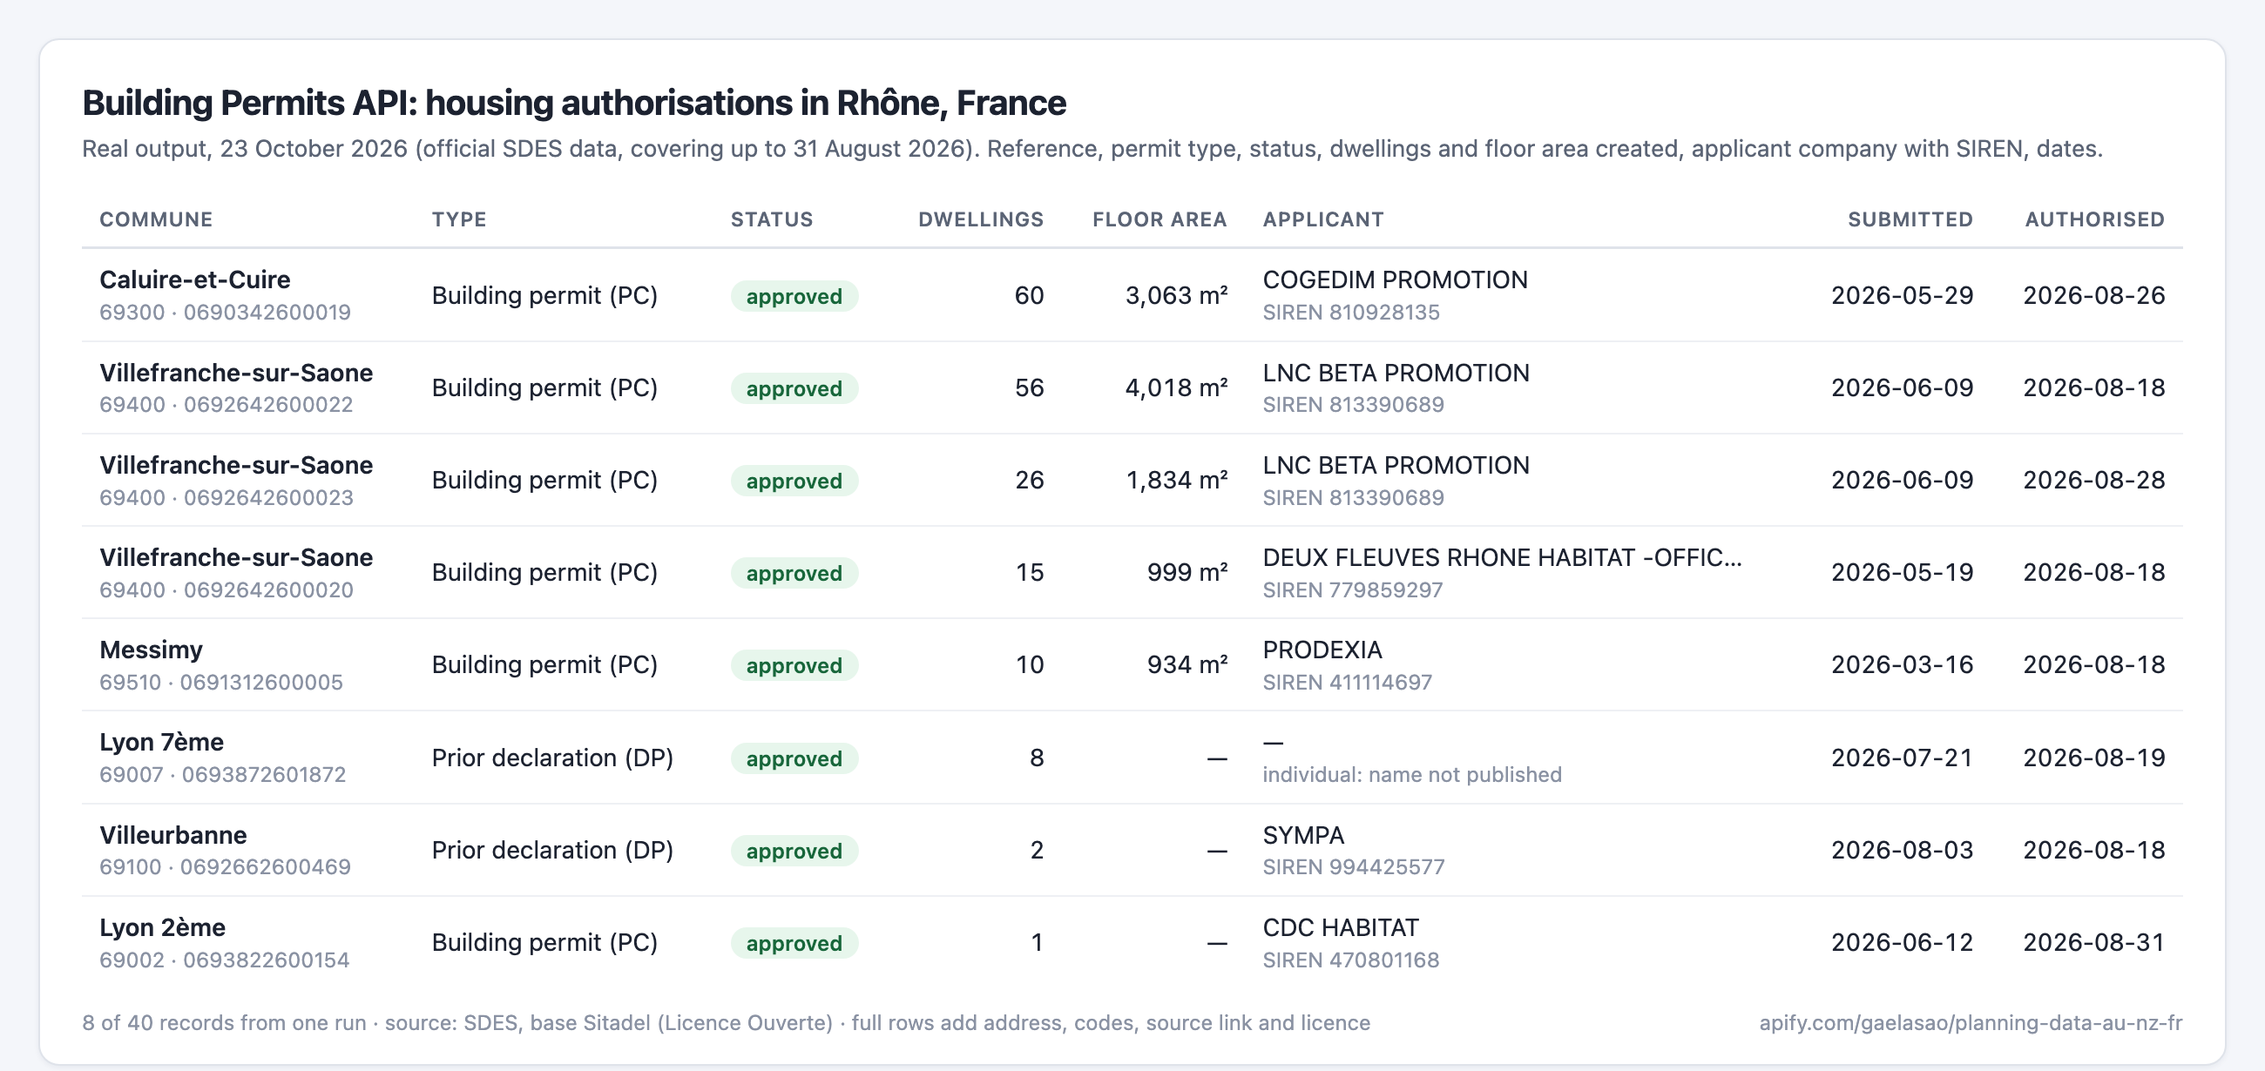Click the Building Permits API page title
This screenshot has height=1071, width=2265.
pos(574,103)
